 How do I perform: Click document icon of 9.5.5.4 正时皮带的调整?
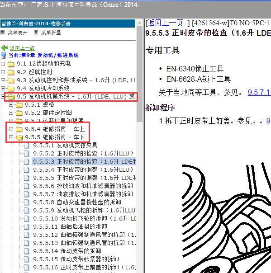(27, 170)
